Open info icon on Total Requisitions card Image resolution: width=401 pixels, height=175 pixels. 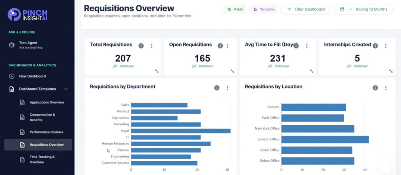click(141, 46)
